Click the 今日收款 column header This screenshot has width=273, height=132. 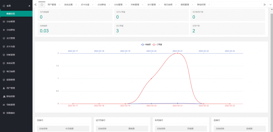point(69,129)
